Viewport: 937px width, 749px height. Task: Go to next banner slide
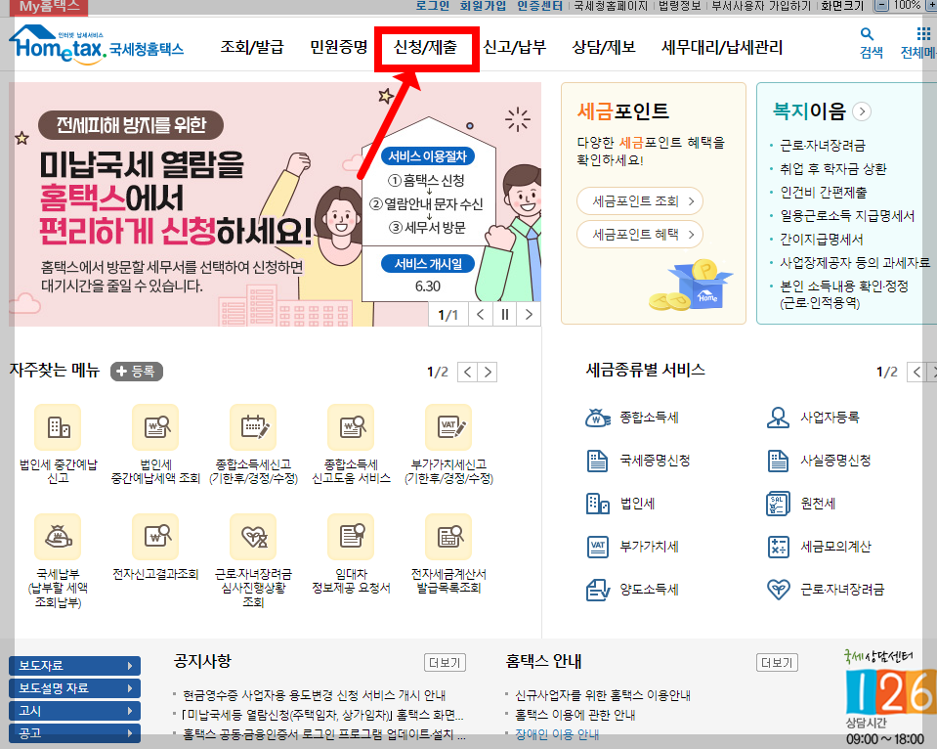coord(529,315)
